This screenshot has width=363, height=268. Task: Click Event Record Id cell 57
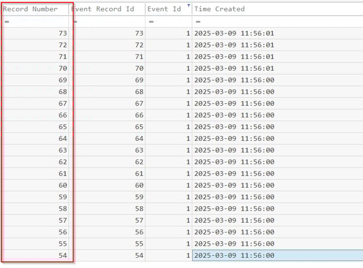[x=107, y=221]
